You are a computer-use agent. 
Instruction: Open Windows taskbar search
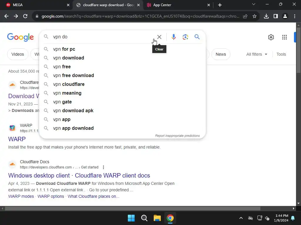tap(144, 218)
